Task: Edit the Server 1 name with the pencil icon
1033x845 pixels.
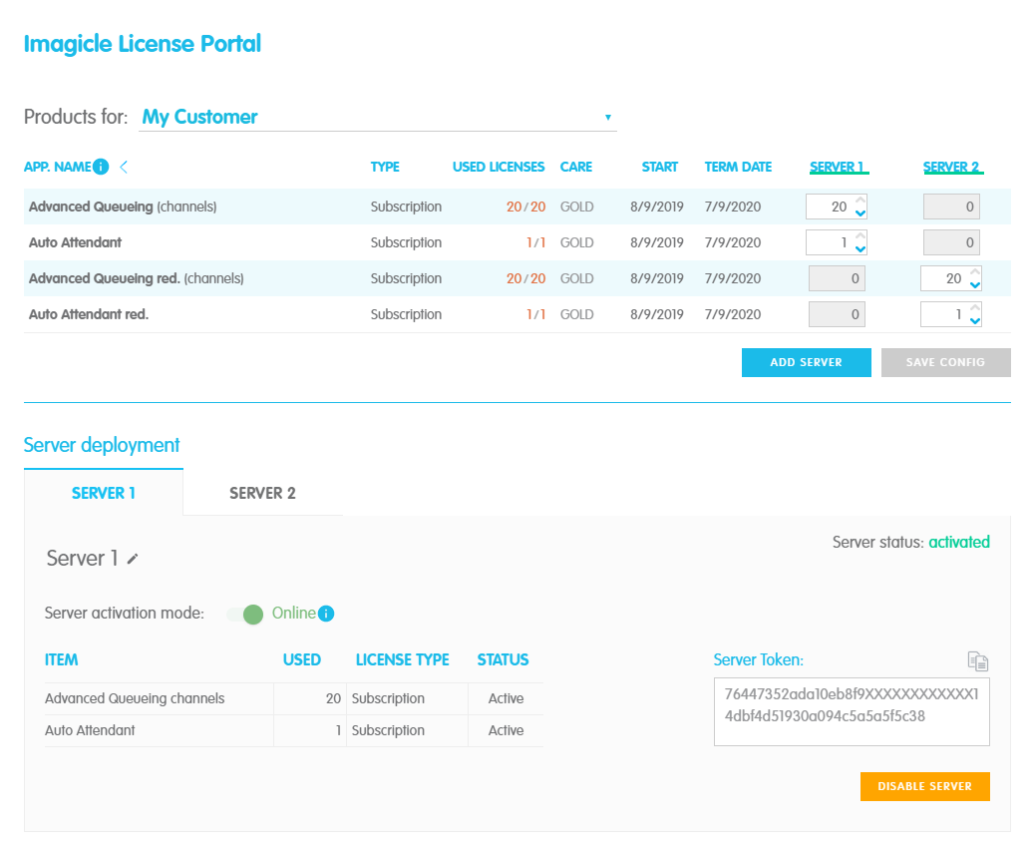Action: point(133,559)
